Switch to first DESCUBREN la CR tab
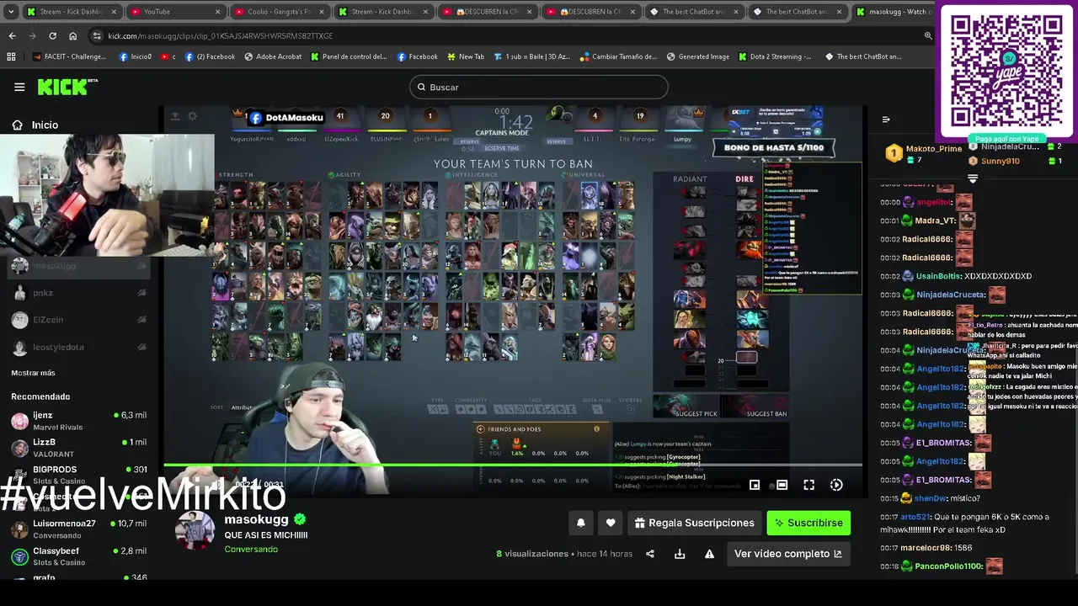The height and width of the screenshot is (606, 1078). pyautogui.click(x=487, y=12)
